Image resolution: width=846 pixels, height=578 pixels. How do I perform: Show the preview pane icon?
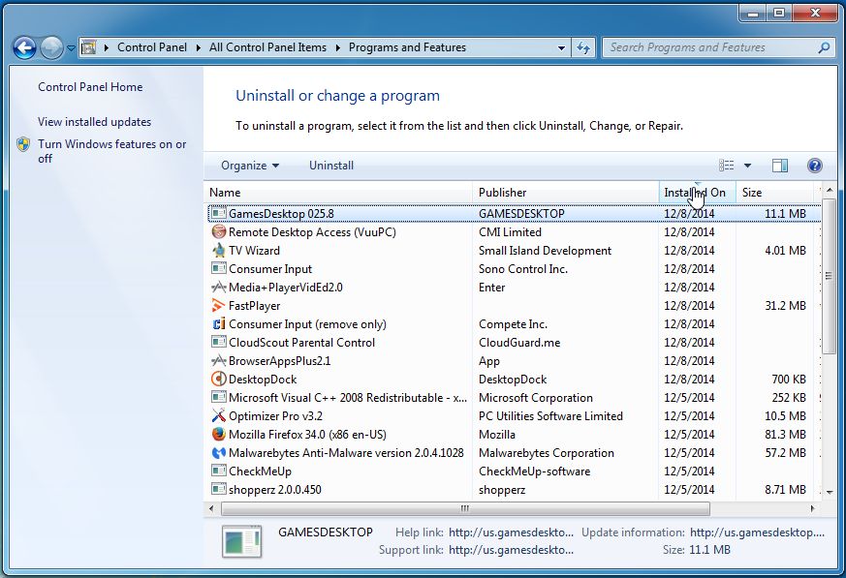[780, 166]
